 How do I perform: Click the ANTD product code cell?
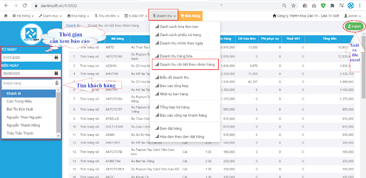(118, 47)
